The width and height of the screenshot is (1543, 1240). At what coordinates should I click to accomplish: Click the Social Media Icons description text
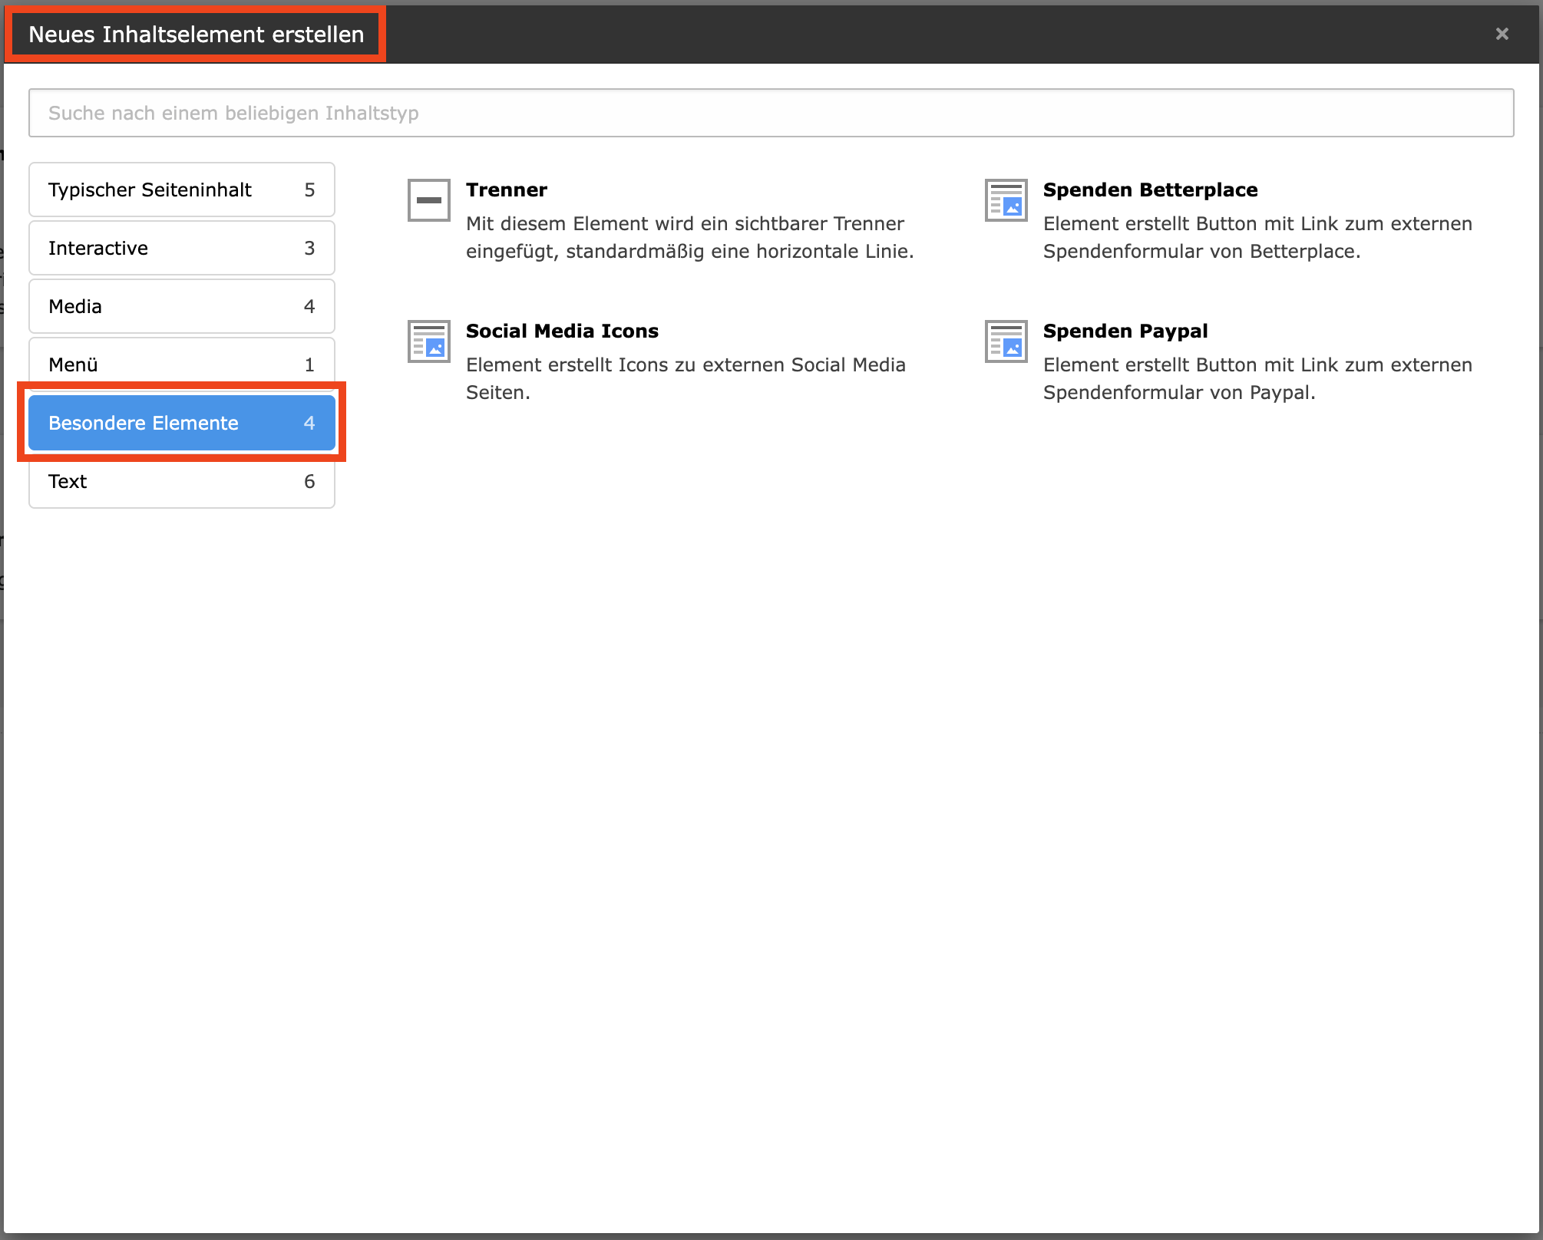point(685,378)
